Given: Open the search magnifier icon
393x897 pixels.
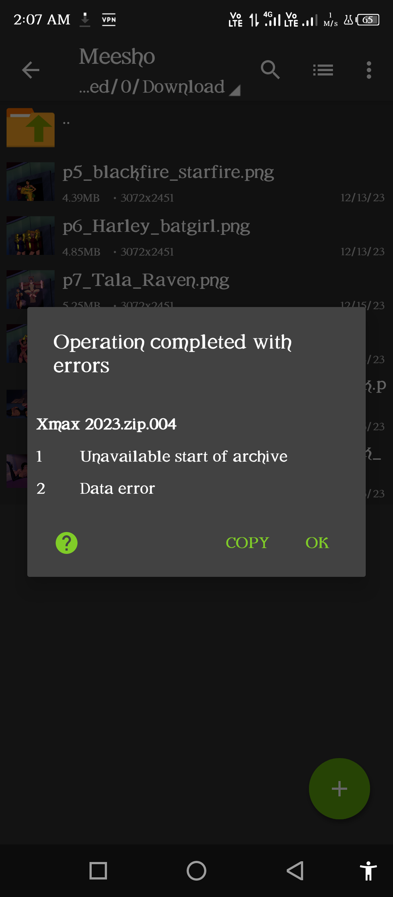Looking at the screenshot, I should pos(270,70).
